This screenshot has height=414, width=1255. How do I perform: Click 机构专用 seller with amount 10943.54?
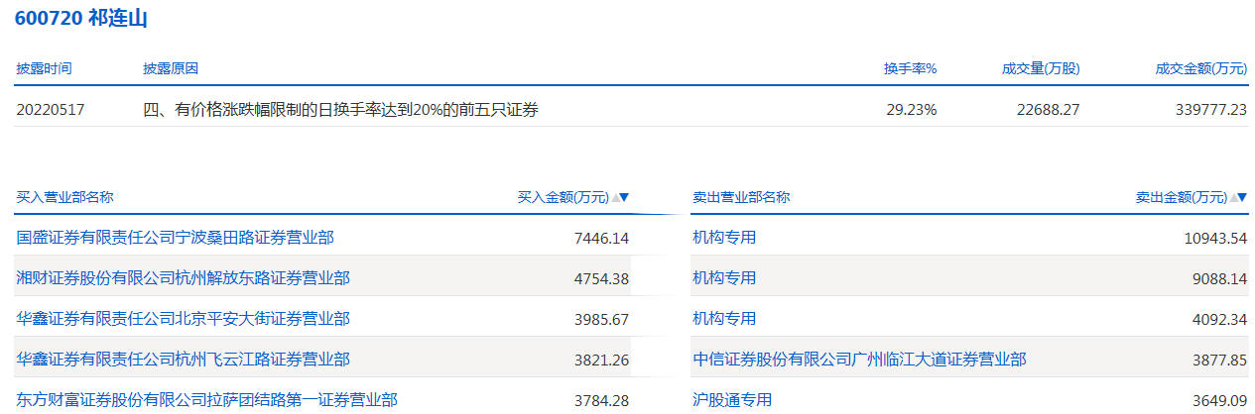[724, 238]
